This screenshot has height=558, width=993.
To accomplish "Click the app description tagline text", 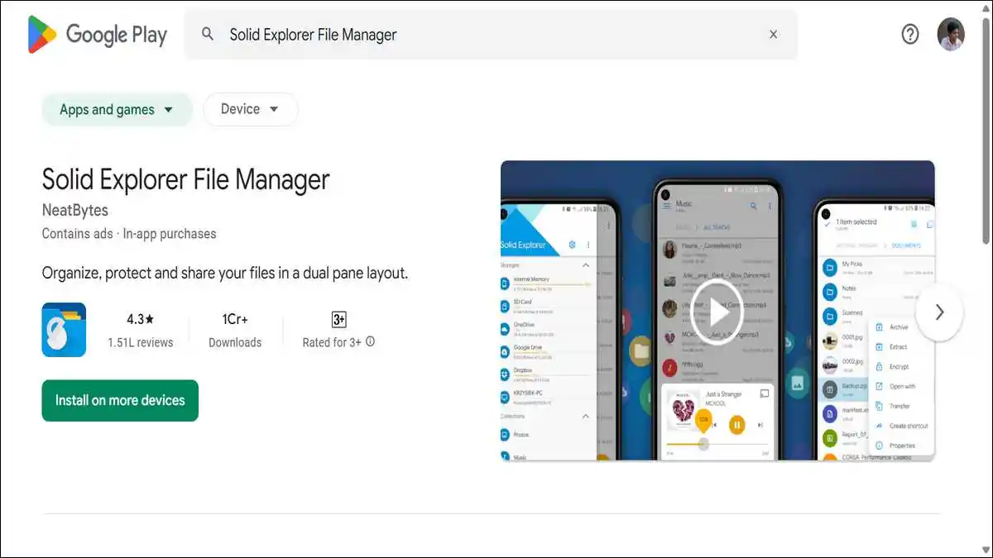I will click(x=225, y=273).
